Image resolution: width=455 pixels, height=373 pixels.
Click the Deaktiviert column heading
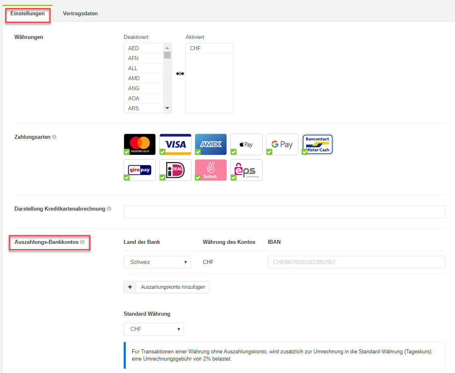(x=136, y=37)
